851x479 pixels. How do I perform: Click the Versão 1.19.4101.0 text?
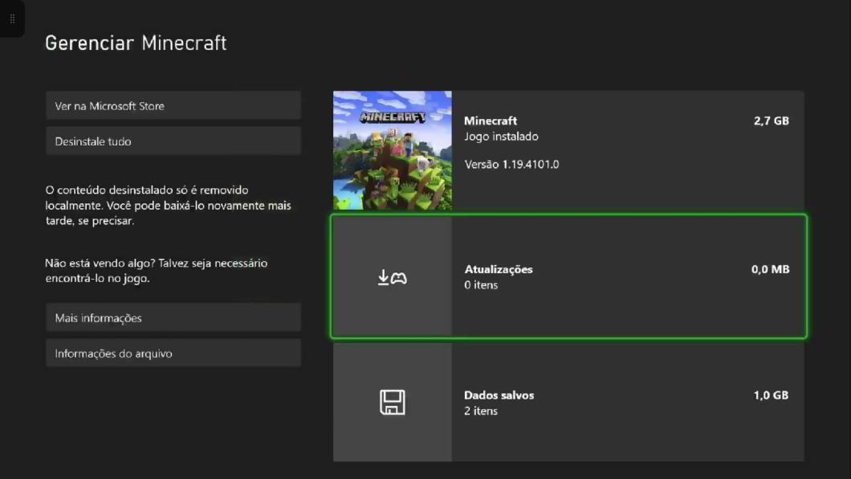point(511,165)
